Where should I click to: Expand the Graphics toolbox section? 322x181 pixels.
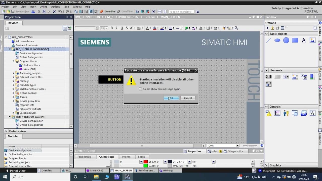(x=266, y=165)
